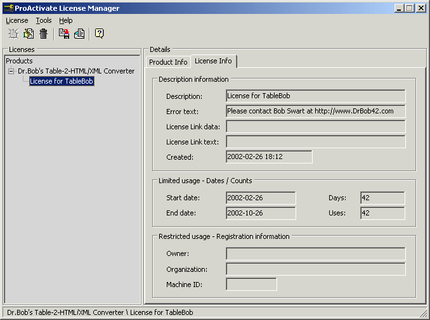Open the Tools menu
430x320 pixels.
pyautogui.click(x=44, y=20)
